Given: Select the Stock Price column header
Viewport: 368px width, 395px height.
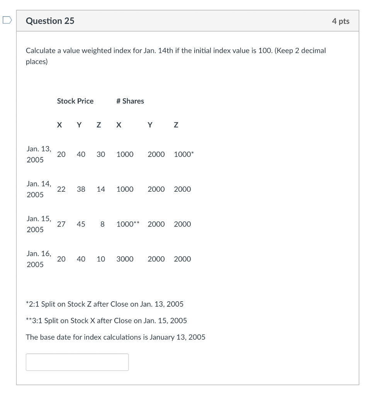Looking at the screenshot, I should tap(75, 101).
